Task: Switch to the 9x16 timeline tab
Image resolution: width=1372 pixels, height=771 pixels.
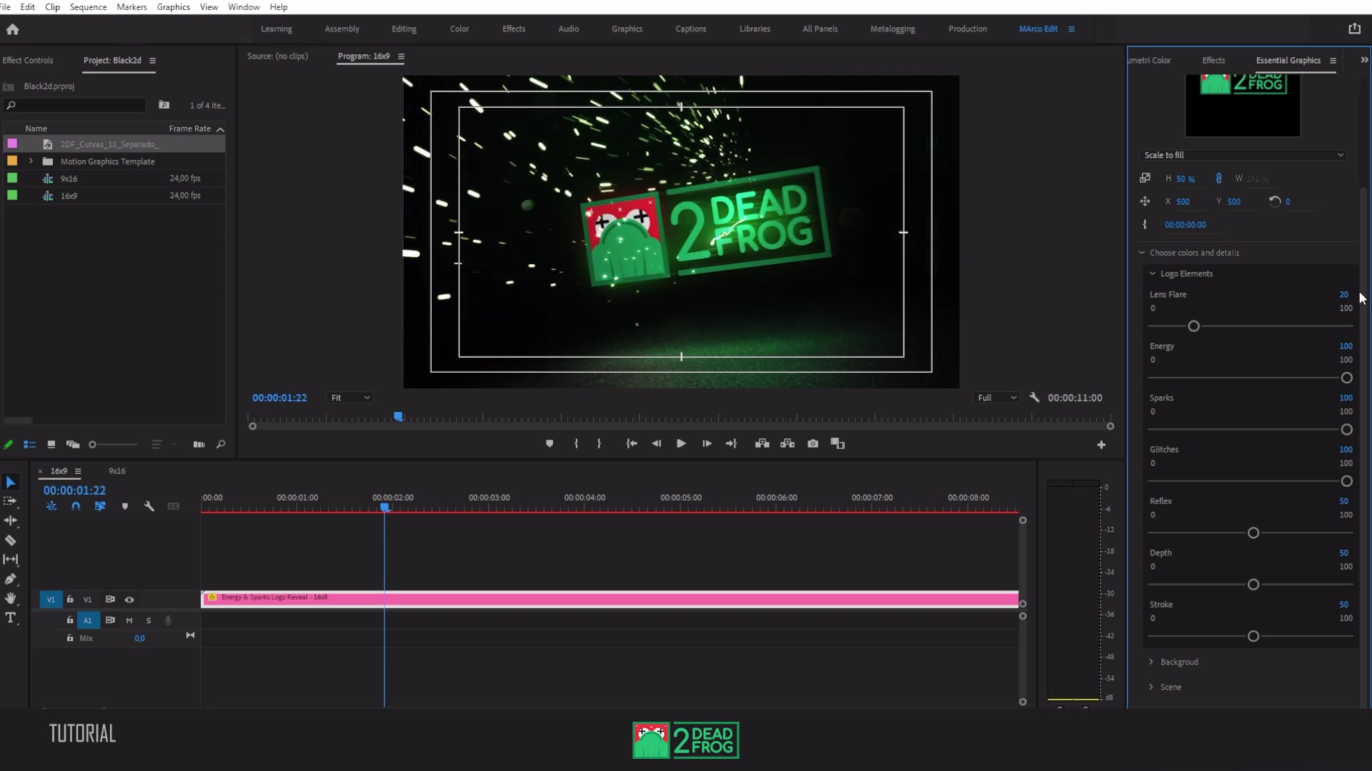Action: click(x=116, y=471)
